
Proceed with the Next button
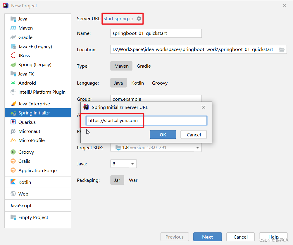pos(207,237)
